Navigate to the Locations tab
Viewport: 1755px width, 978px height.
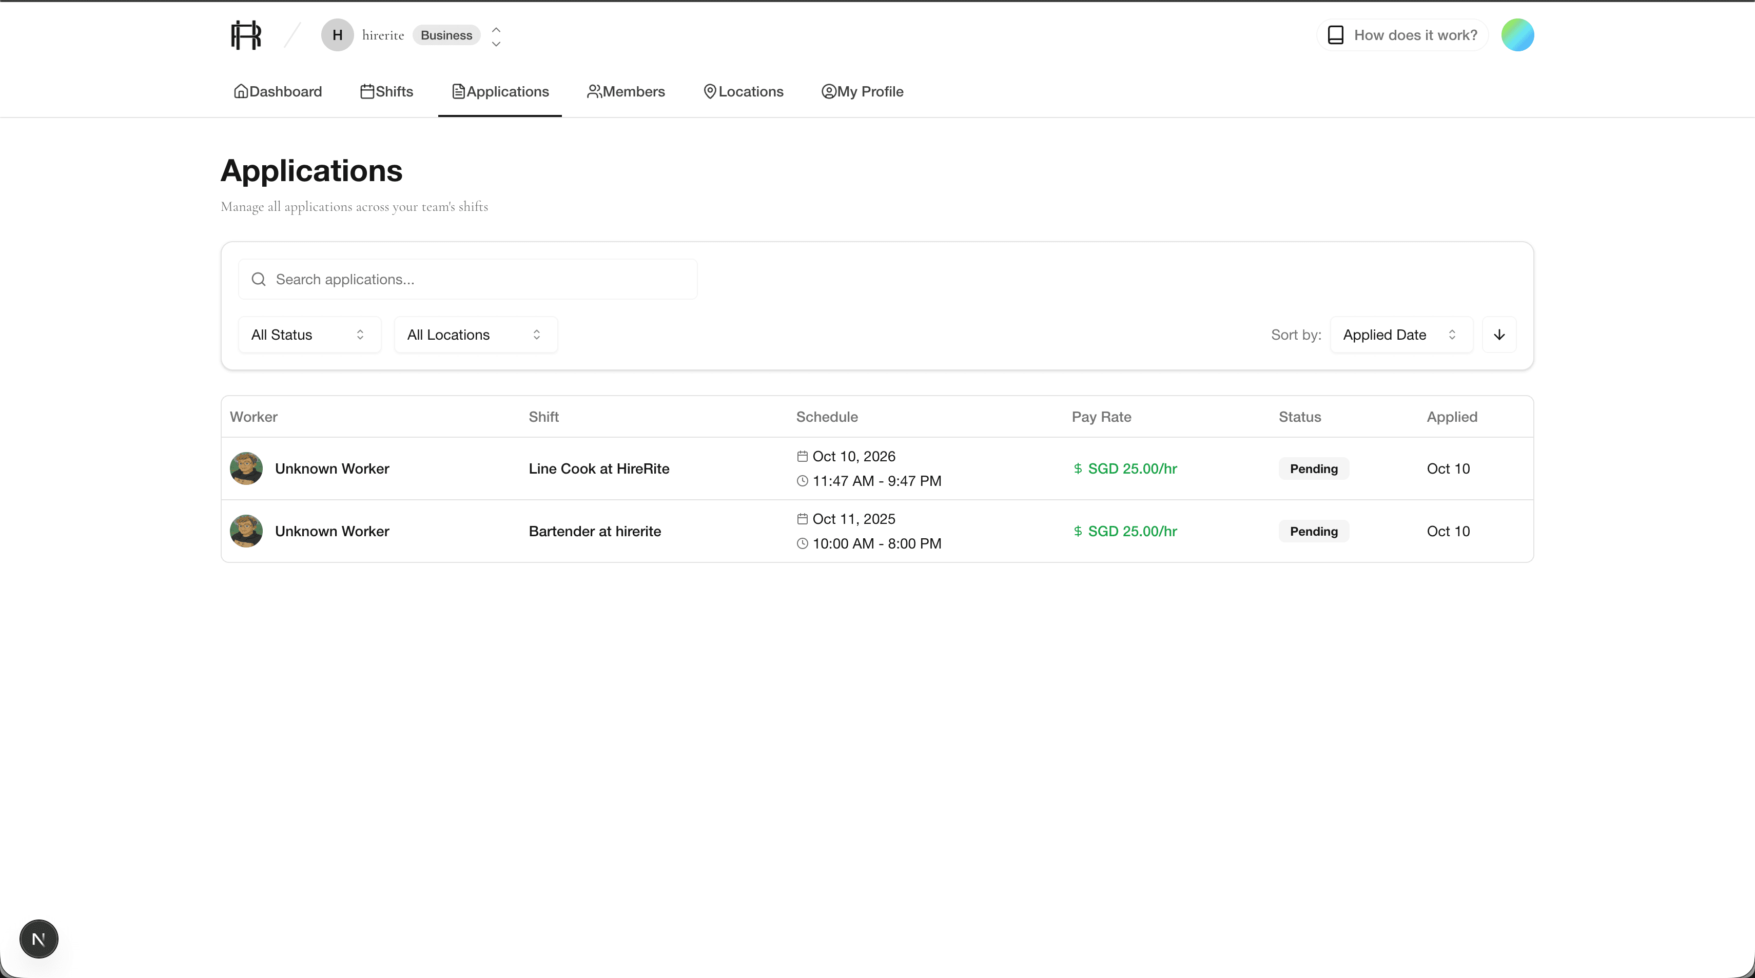[743, 91]
